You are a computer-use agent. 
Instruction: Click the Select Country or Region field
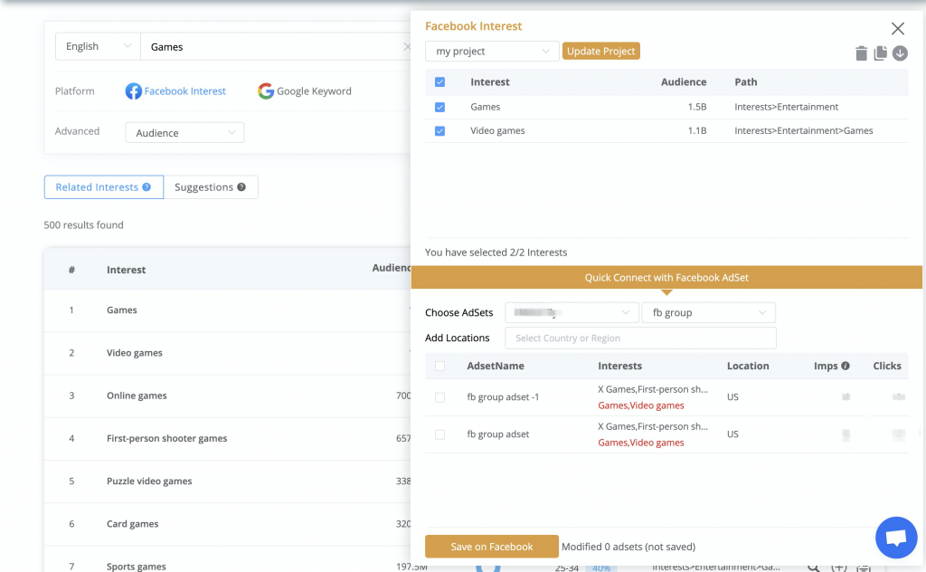(x=641, y=338)
